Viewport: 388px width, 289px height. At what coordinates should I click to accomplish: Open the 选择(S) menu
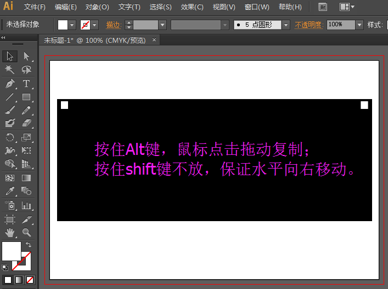point(160,7)
